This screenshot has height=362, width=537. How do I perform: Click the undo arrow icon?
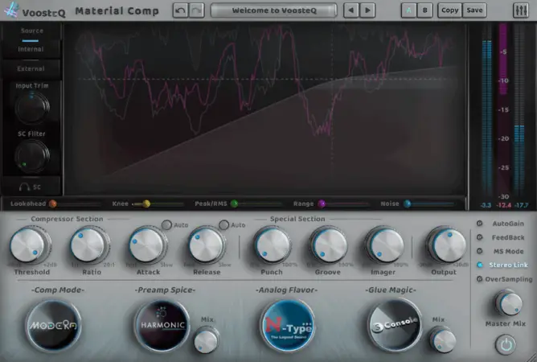[178, 10]
